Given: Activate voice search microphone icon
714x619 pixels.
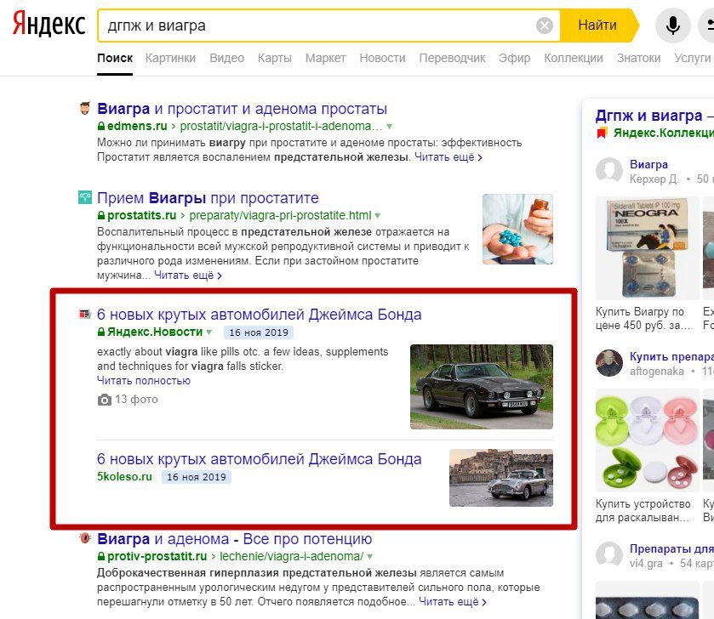Looking at the screenshot, I should pyautogui.click(x=672, y=26).
